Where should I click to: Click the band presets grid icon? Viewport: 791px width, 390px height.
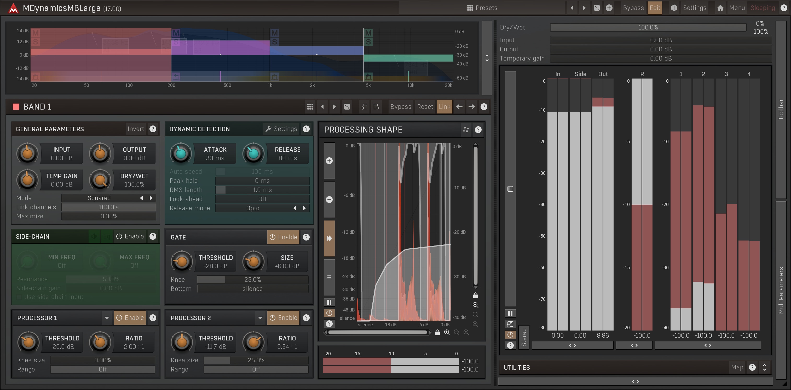[x=310, y=107]
